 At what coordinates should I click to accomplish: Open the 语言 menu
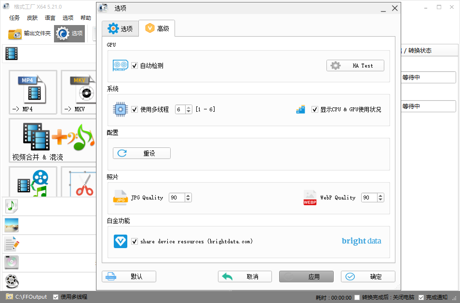[x=50, y=18]
